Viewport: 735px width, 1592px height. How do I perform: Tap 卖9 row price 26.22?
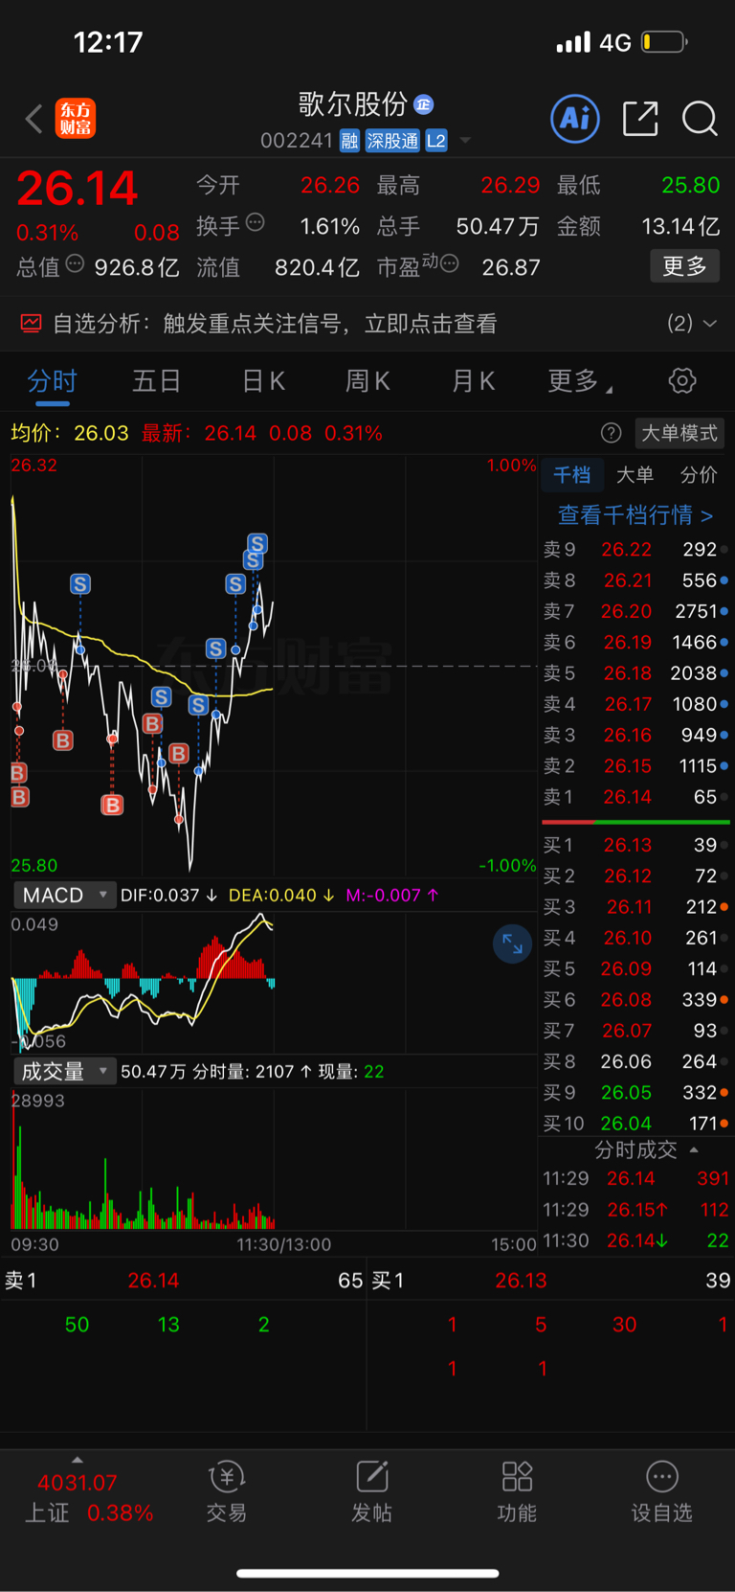[626, 550]
